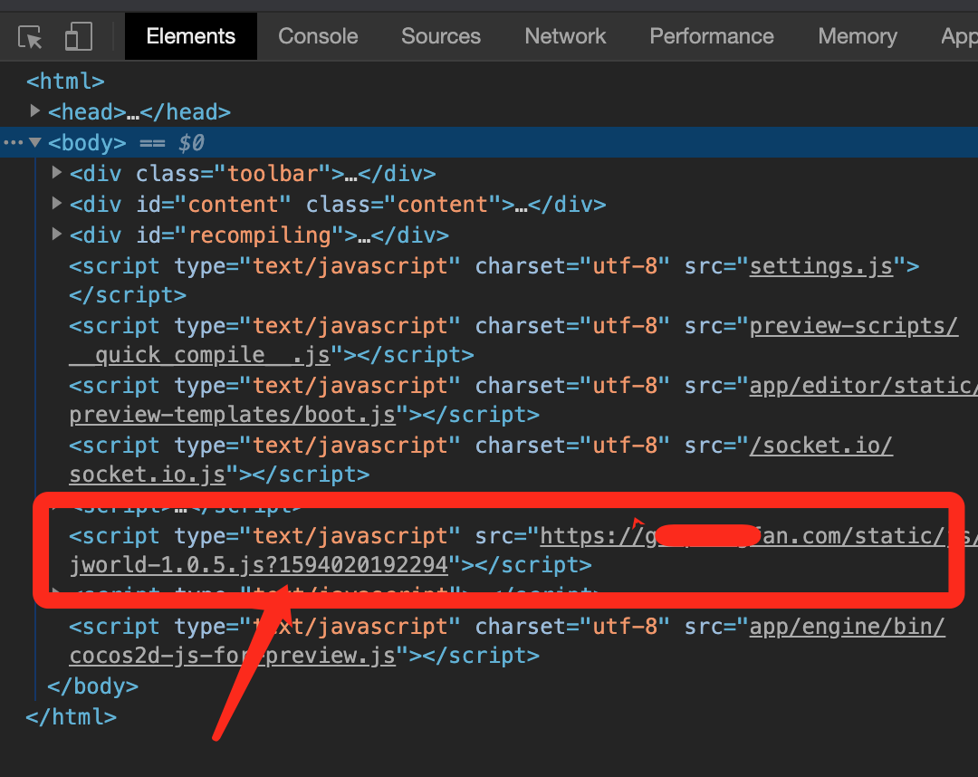Viewport: 978px width, 777px height.
Task: Select the Memory tab
Action: pyautogui.click(x=857, y=36)
